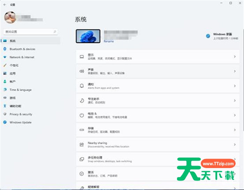Expand chevron on 存储 row

click(x=235, y=130)
